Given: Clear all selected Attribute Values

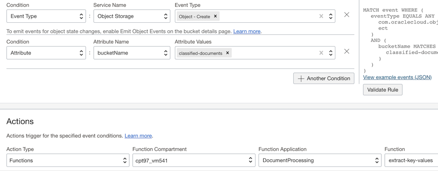Looking at the screenshot, I should tap(321, 53).
